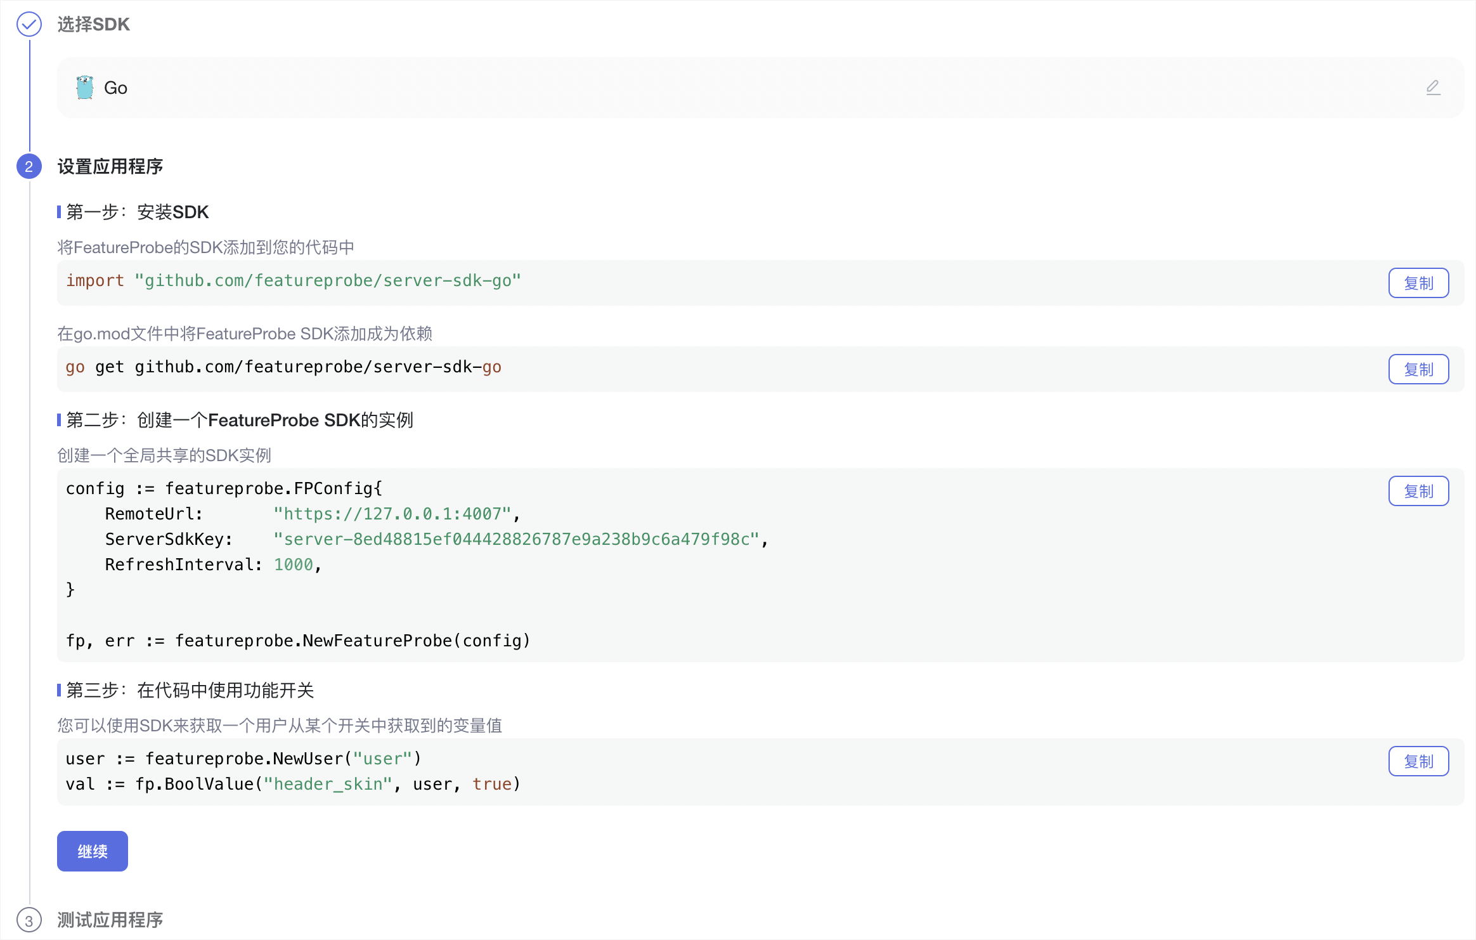Click the ServerSdkKey string value
The image size is (1476, 940).
pyautogui.click(x=517, y=540)
